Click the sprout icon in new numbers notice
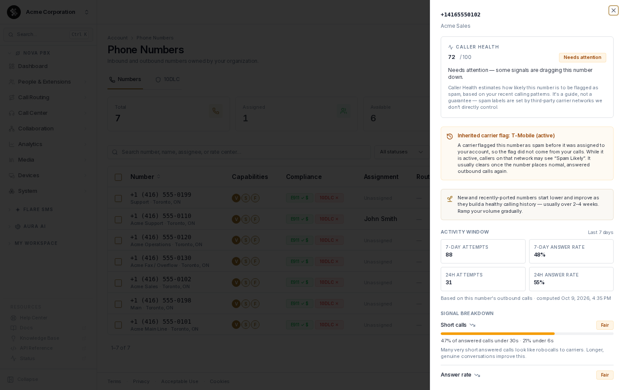Screen dimensions: 624x390 [x=450, y=199]
